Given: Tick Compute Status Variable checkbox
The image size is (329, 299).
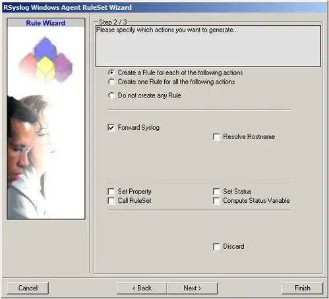Looking at the screenshot, I should coord(216,201).
